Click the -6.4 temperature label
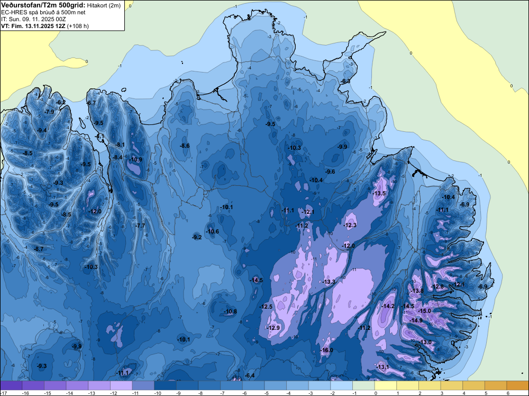 click(x=250, y=375)
